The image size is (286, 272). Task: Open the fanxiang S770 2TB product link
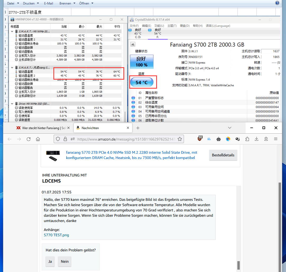click(x=132, y=155)
